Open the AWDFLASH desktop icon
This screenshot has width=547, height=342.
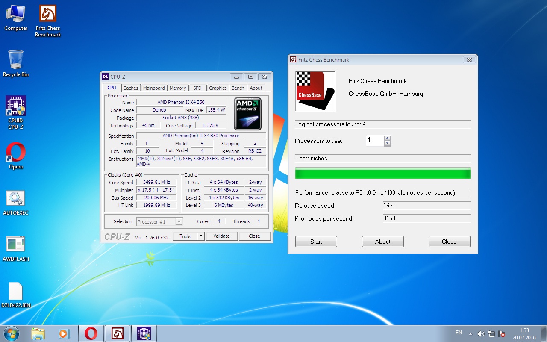pos(16,245)
